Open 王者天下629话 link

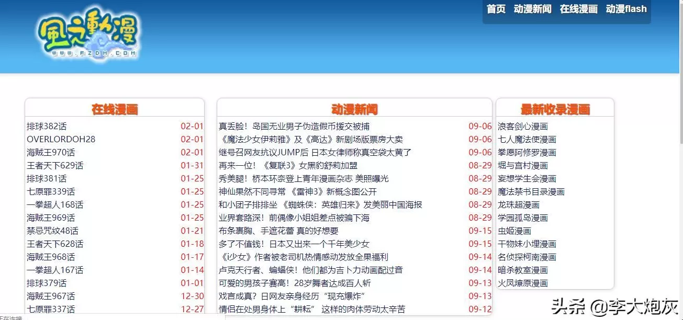(x=55, y=166)
